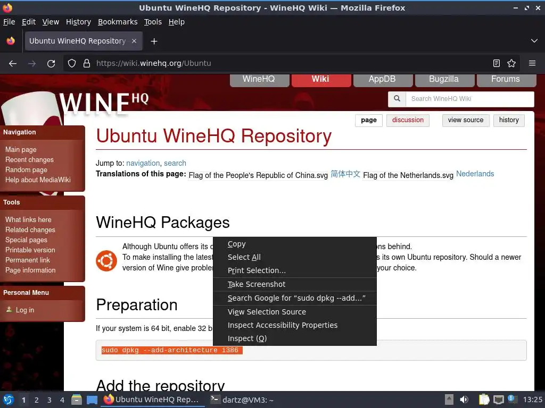This screenshot has height=408, width=545.
Task: Choose Inspect Accessibility Properties entry
Action: [295, 326]
